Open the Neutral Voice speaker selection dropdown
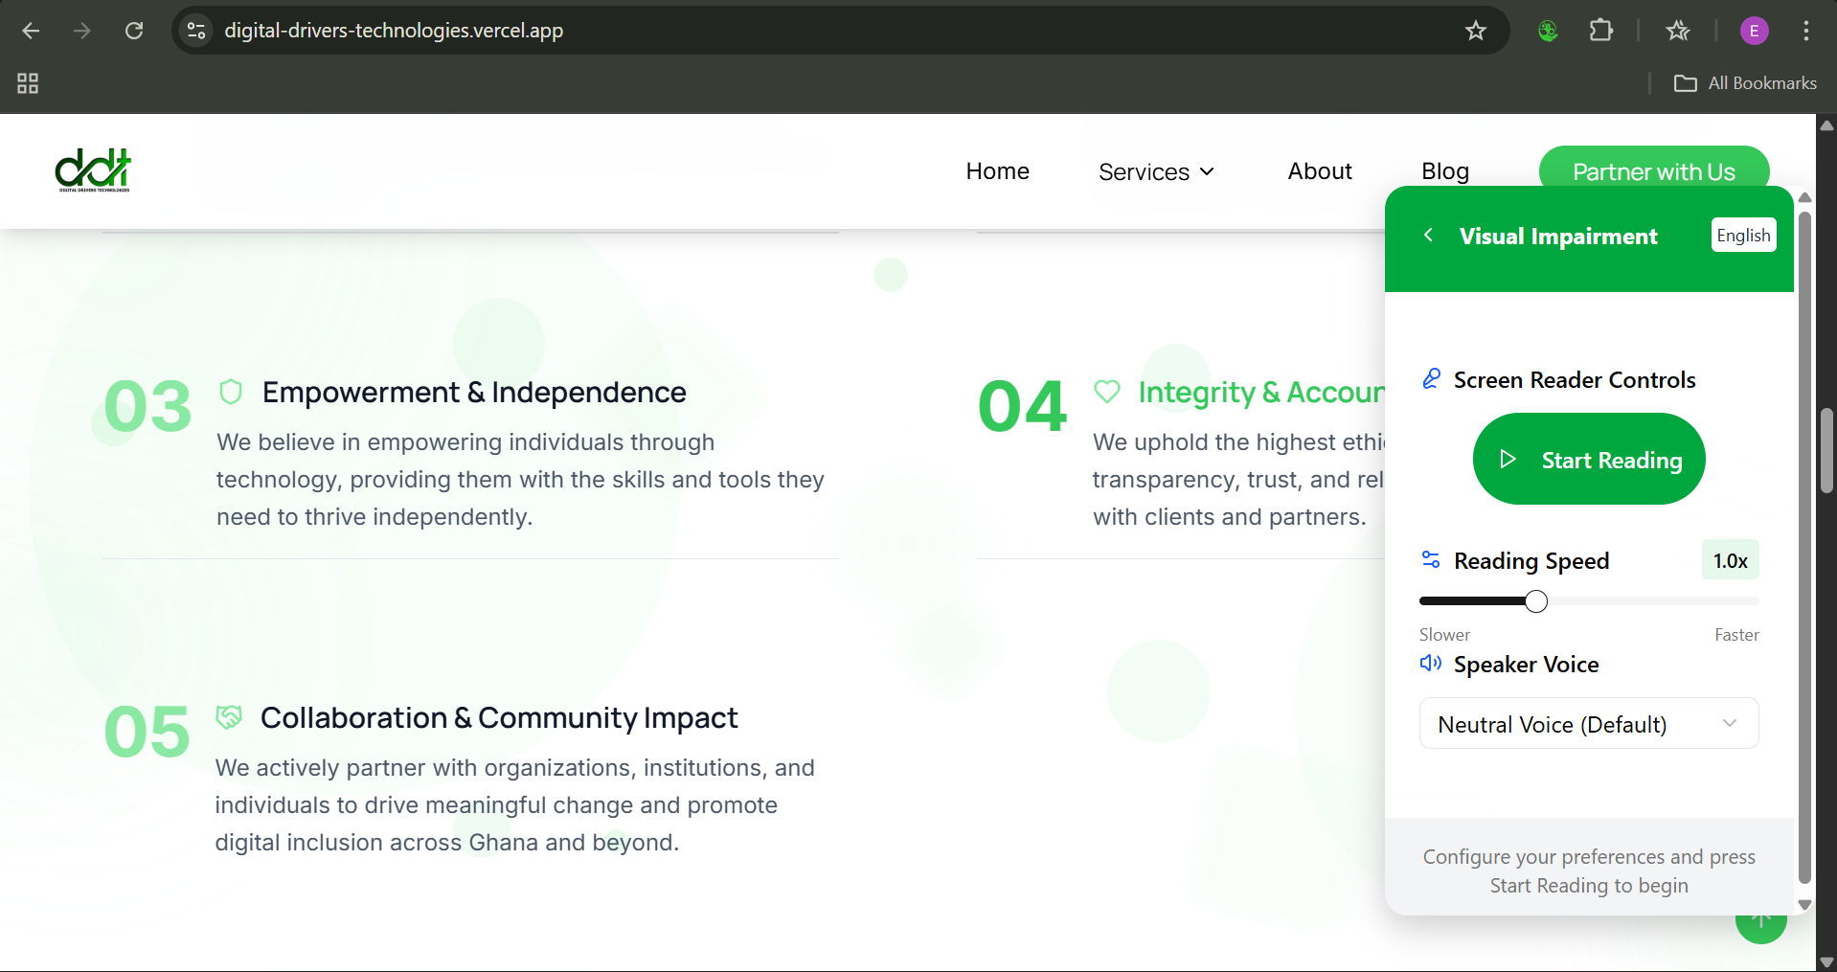Screen dimensions: 1837x972 (x=1587, y=724)
